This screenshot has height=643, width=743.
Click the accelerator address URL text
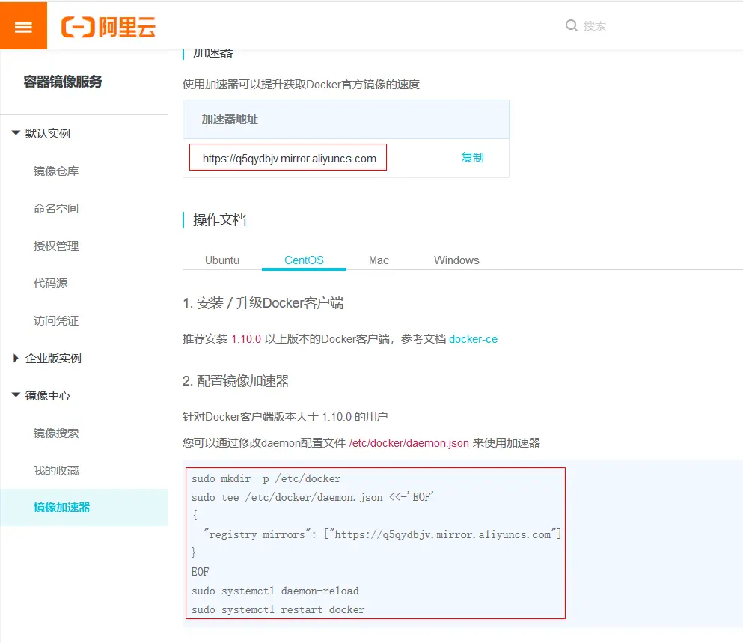pyautogui.click(x=289, y=159)
